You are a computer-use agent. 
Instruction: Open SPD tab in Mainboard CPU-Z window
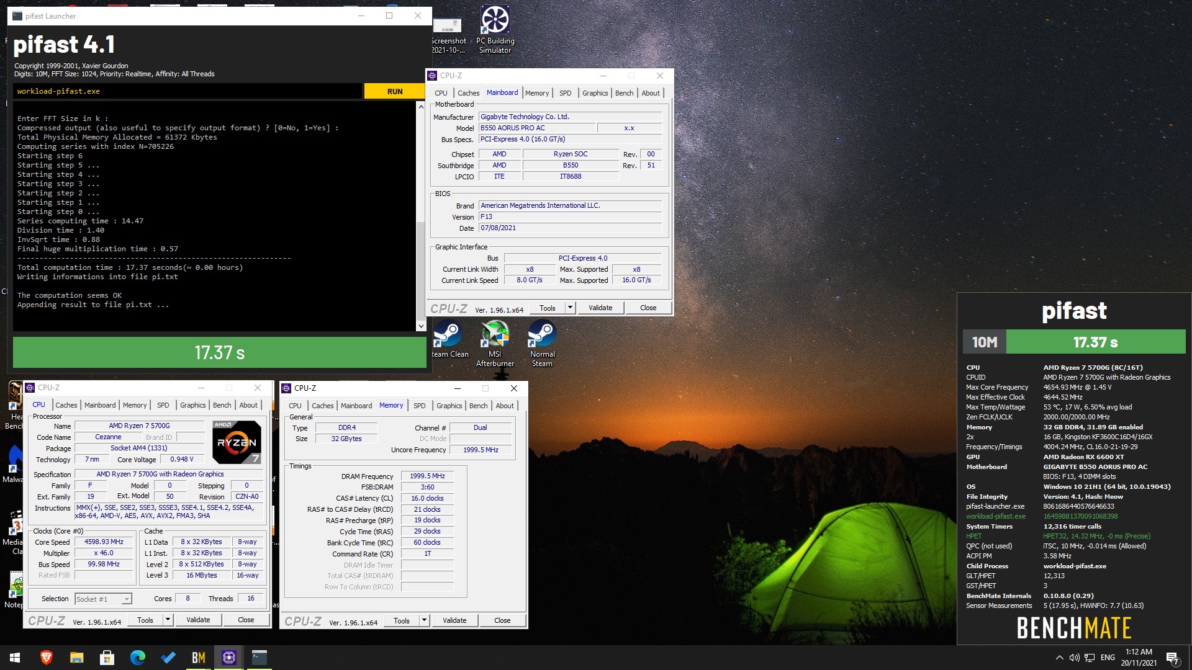click(x=565, y=93)
